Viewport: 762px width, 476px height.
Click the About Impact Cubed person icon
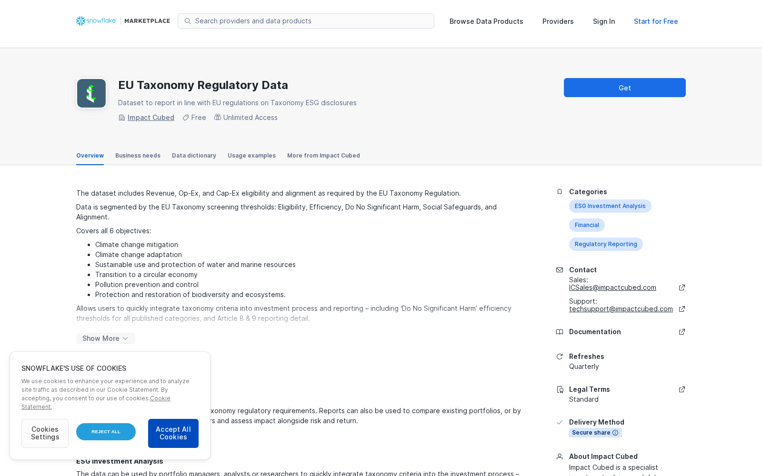tap(560, 456)
